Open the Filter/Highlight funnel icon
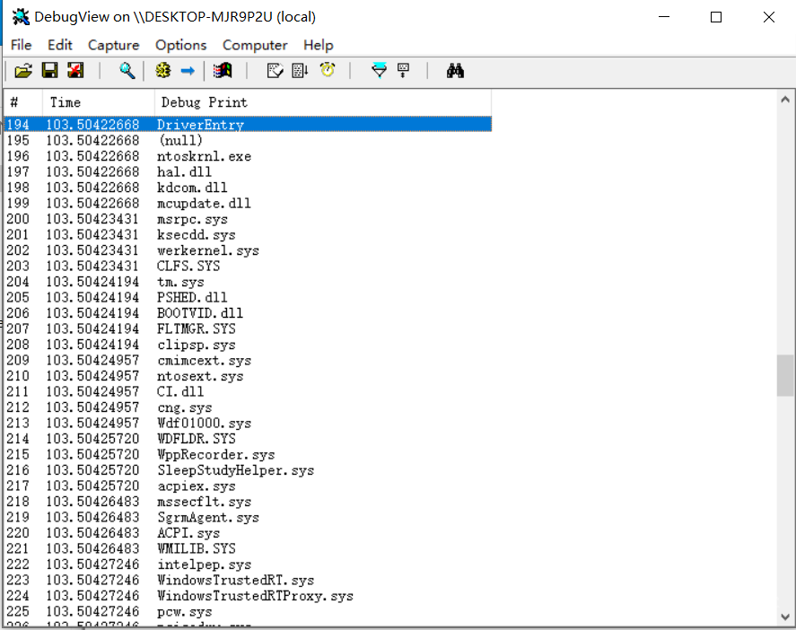The image size is (796, 630). point(379,70)
